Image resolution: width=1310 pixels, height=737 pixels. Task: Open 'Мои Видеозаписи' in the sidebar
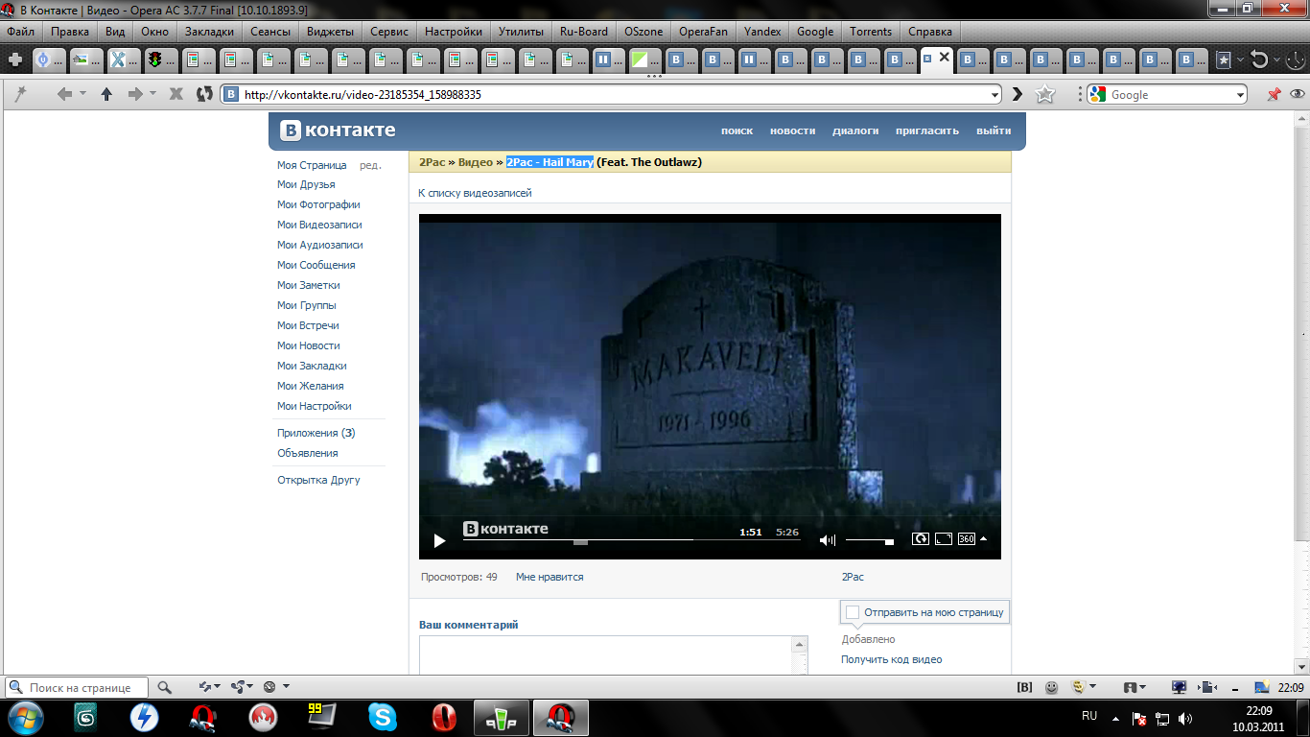point(319,225)
